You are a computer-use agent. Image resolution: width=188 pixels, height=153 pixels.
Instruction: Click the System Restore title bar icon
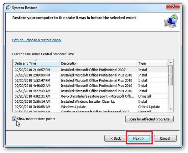[8, 8]
